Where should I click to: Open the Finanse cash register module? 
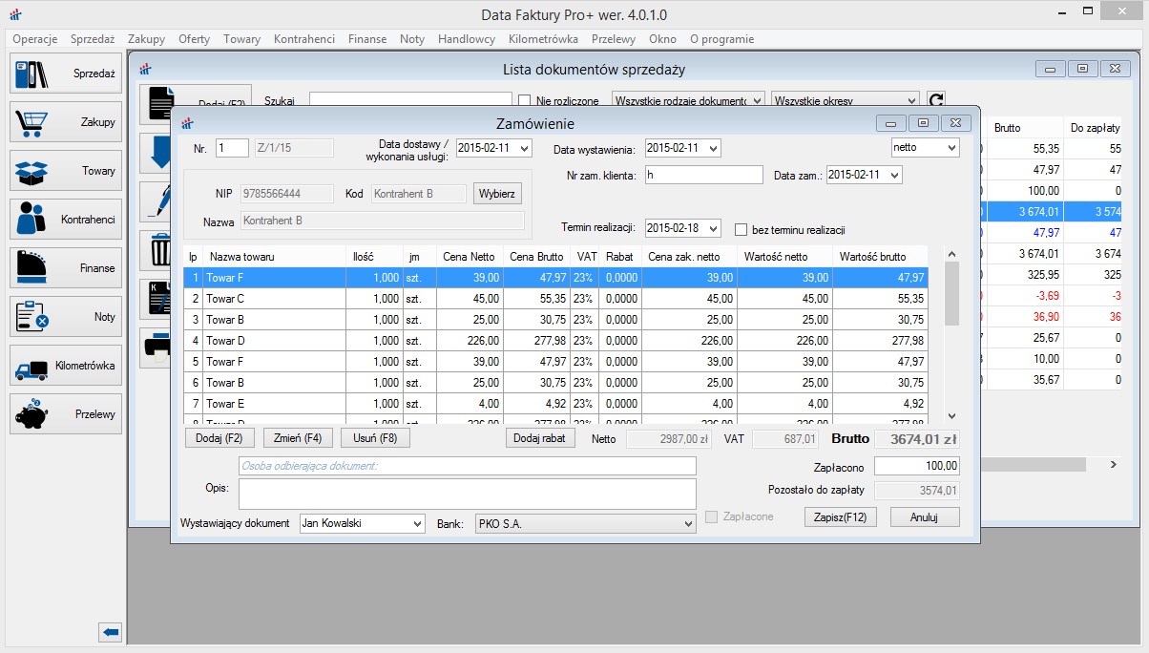[x=66, y=268]
